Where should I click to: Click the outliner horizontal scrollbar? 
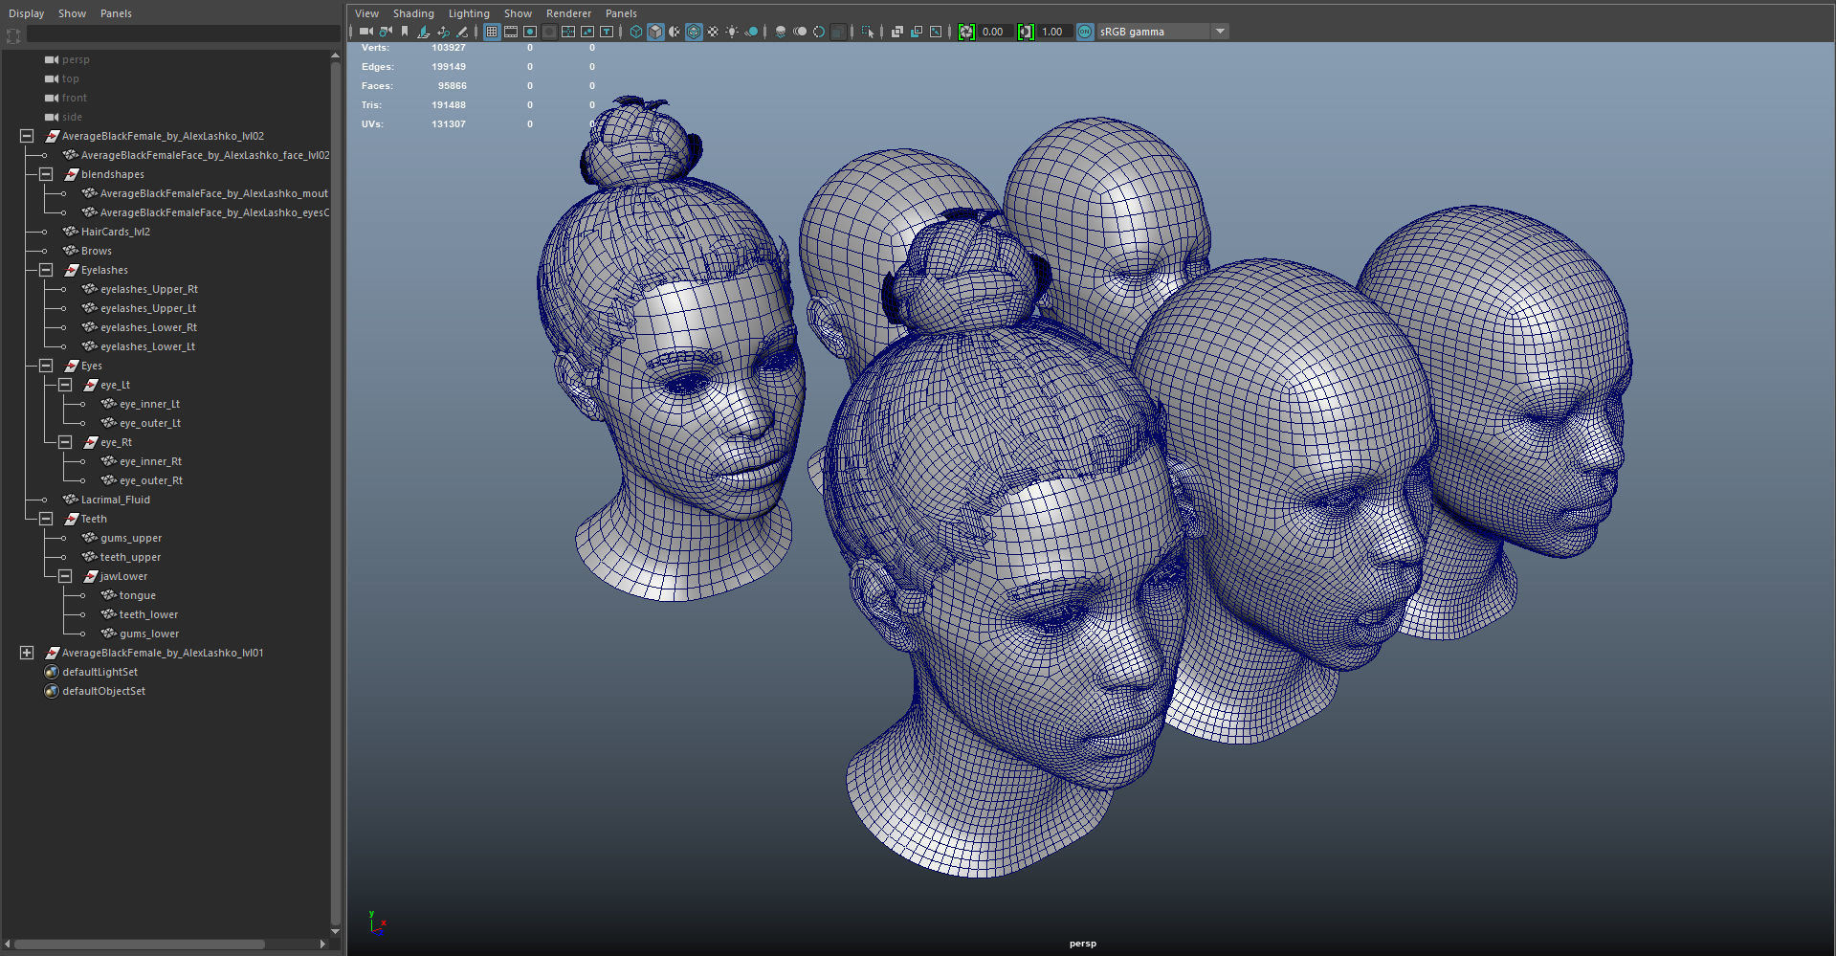click(x=142, y=945)
